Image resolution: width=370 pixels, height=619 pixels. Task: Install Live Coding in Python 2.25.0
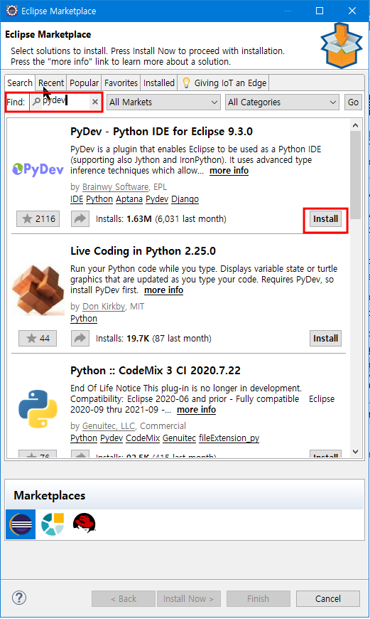pyautogui.click(x=325, y=339)
